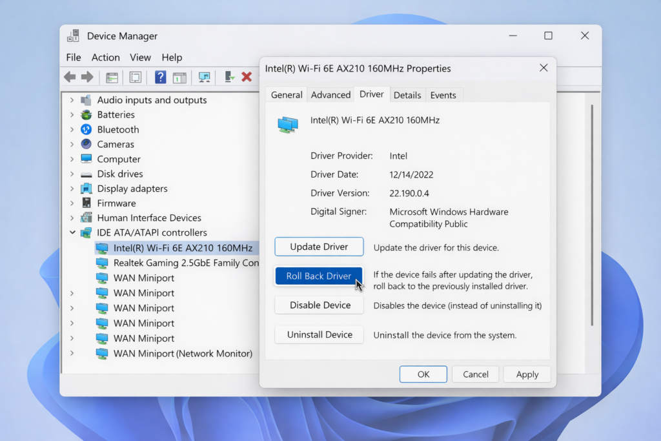Expand the Disk drives node chevron
The image size is (661, 441).
72,174
